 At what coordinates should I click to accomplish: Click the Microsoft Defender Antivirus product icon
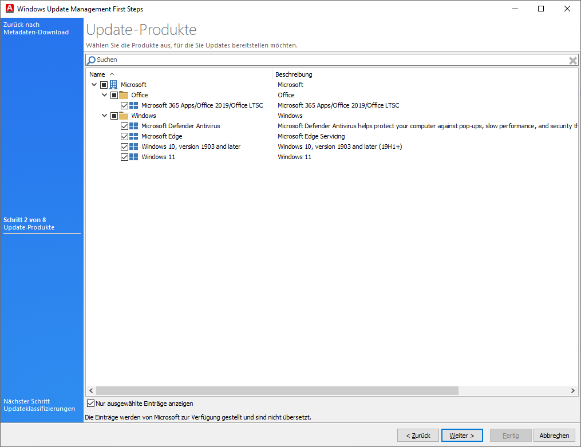(135, 125)
